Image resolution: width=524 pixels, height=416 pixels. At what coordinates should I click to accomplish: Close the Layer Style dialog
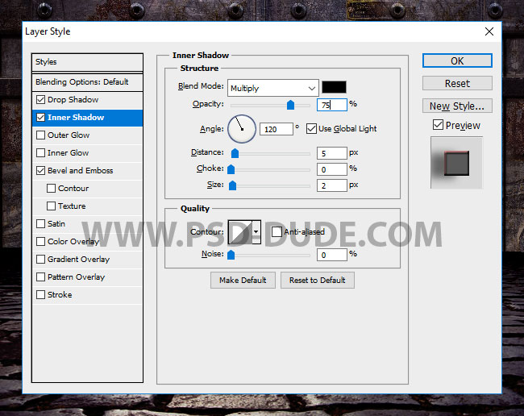489,31
